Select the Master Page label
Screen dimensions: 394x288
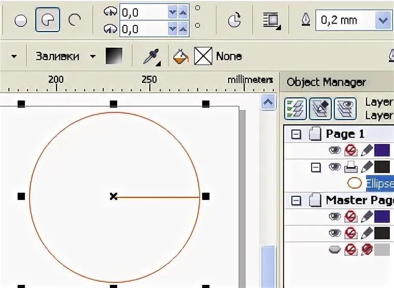[360, 200]
